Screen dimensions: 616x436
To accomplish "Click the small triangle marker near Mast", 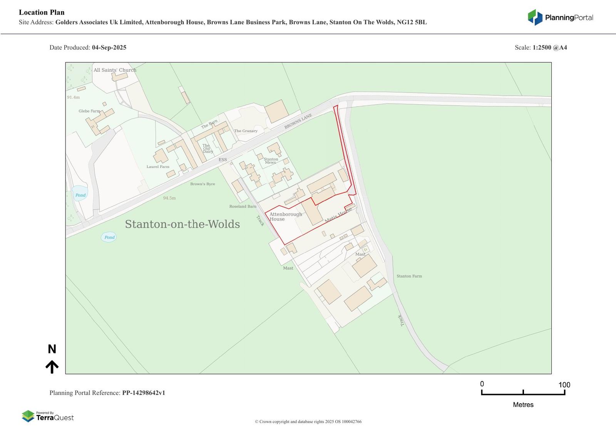I will [365, 250].
